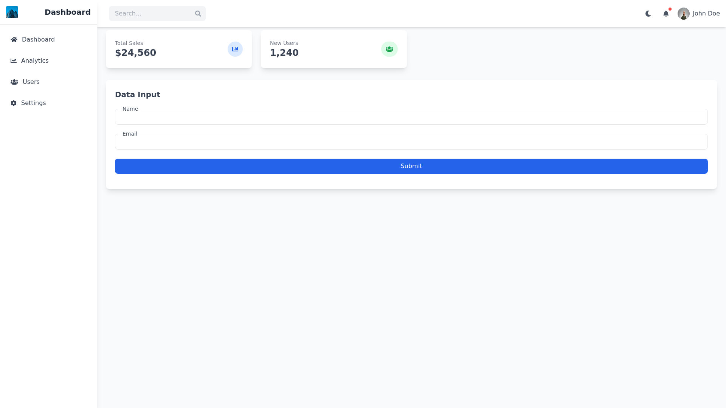Click the bar chart icon on Total Sales card

[x=235, y=49]
